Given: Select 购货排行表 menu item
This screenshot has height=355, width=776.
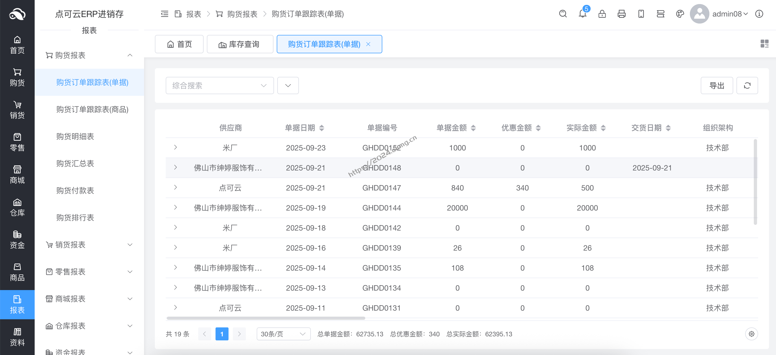Looking at the screenshot, I should [x=89, y=218].
